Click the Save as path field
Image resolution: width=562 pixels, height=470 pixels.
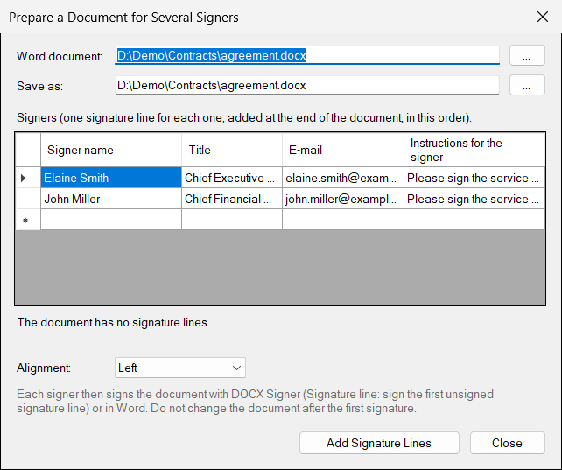coord(306,85)
